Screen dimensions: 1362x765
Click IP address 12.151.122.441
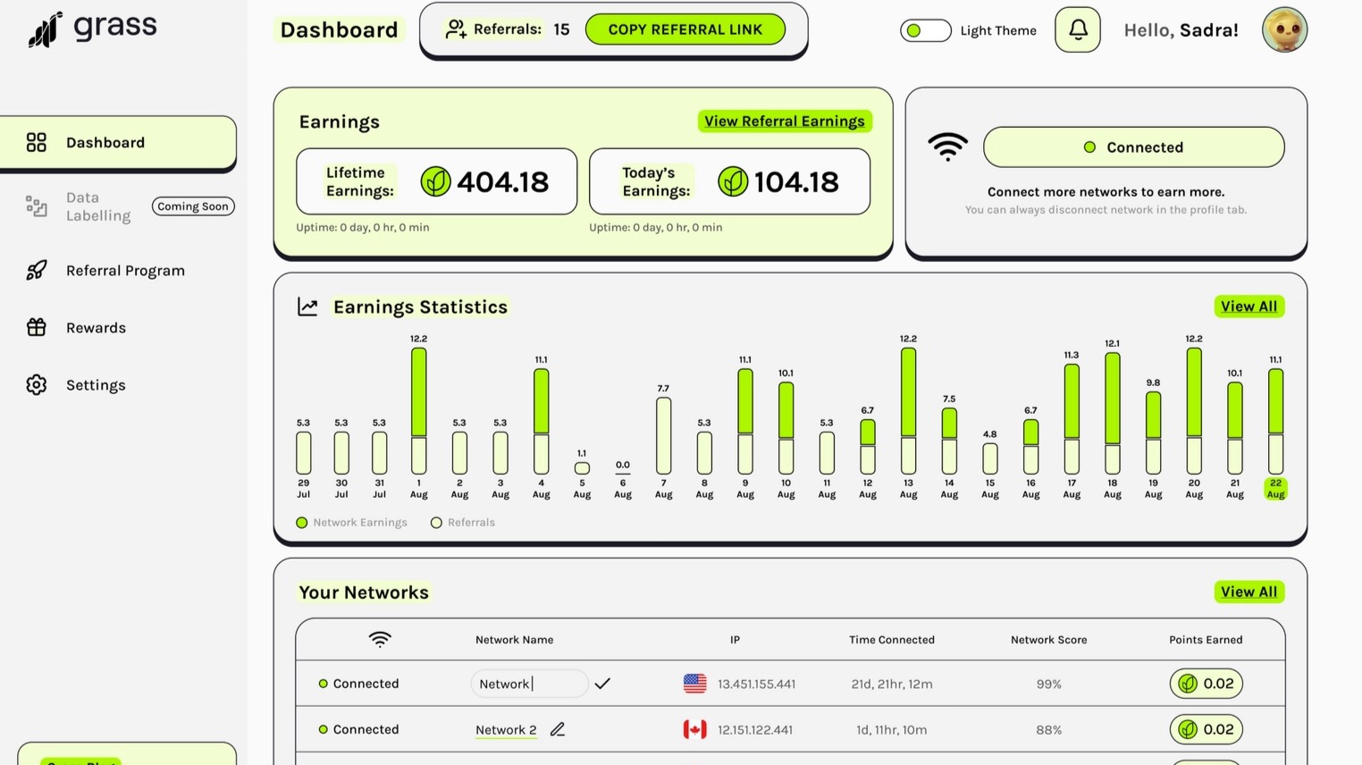coord(755,730)
